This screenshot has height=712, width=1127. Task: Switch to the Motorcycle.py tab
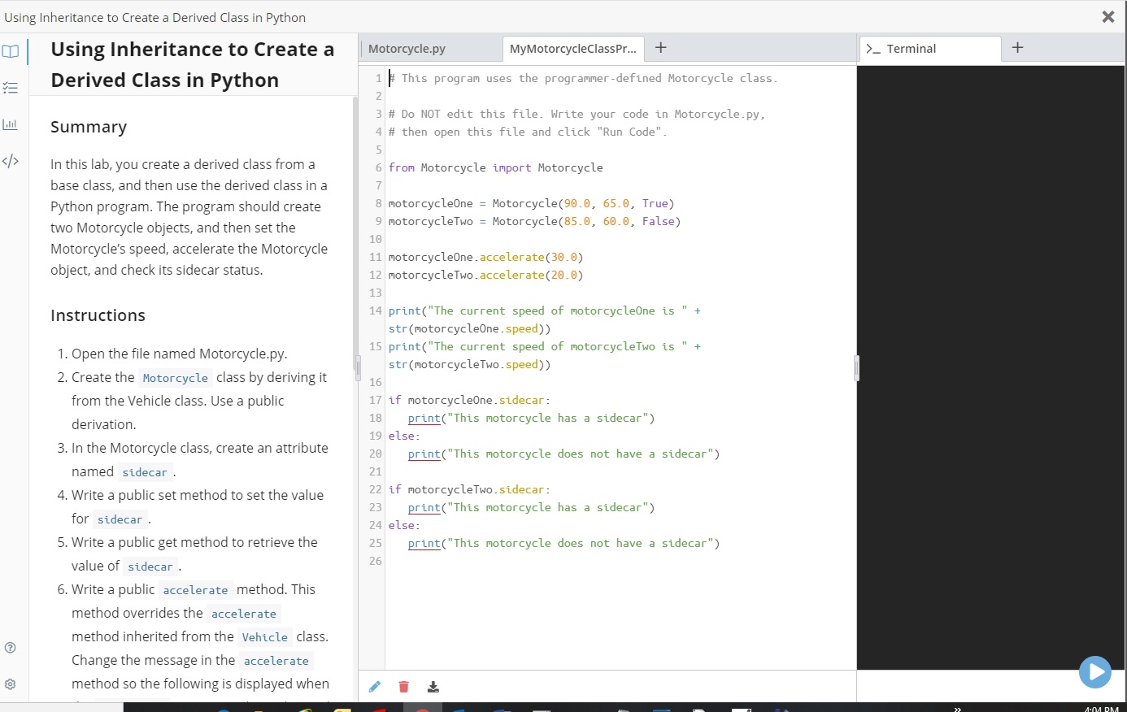[x=407, y=49]
